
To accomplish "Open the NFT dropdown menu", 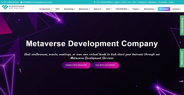I will (58, 9).
